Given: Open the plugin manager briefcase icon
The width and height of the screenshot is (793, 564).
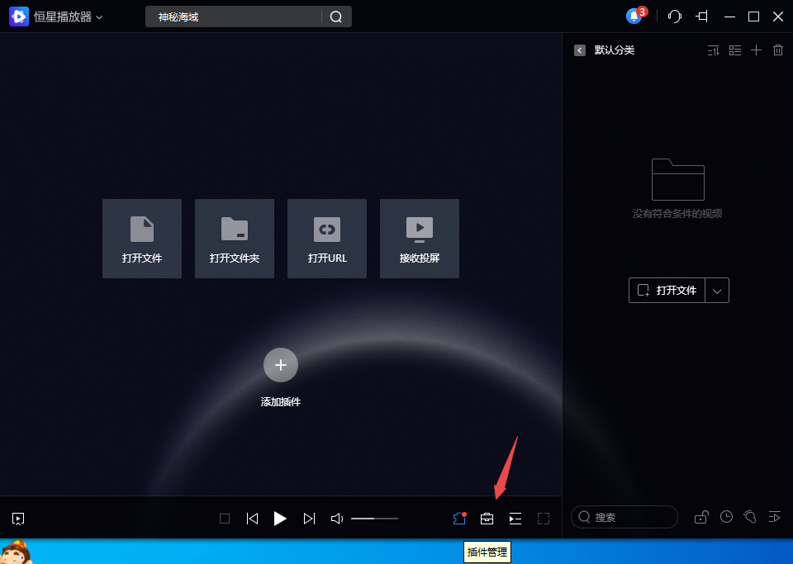Looking at the screenshot, I should click(x=487, y=519).
